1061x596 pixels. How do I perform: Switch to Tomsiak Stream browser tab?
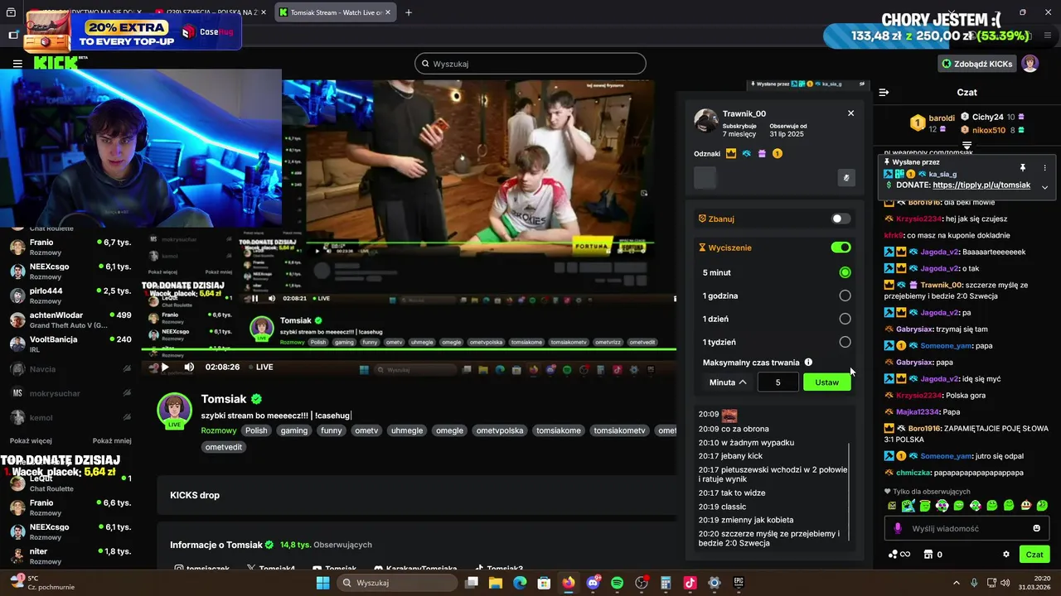[336, 12]
